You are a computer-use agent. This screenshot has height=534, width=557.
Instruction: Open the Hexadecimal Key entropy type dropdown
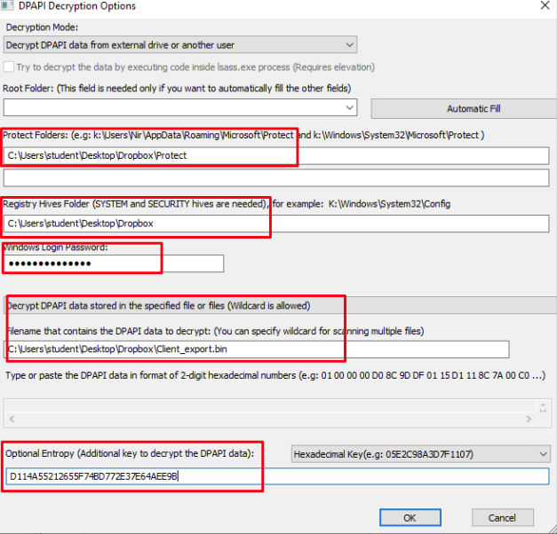click(420, 454)
